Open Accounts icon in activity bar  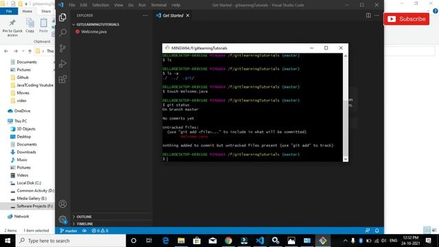pos(62,204)
